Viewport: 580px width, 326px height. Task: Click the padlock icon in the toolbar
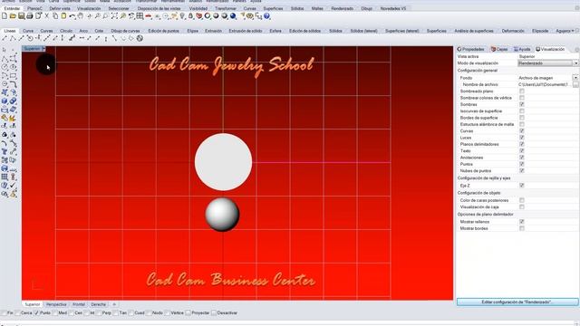point(190,16)
